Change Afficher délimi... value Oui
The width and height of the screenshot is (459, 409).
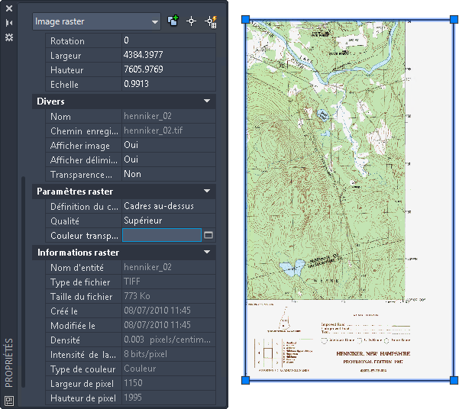(169, 159)
